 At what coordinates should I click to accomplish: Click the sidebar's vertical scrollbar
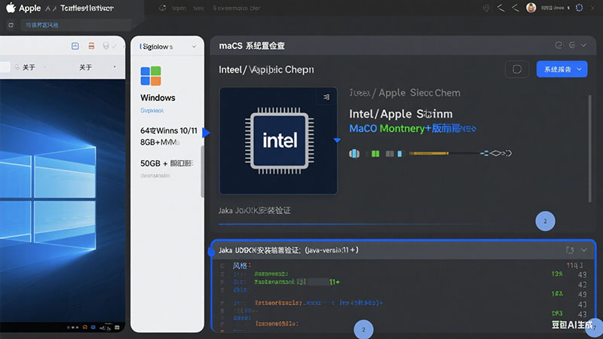click(202, 171)
